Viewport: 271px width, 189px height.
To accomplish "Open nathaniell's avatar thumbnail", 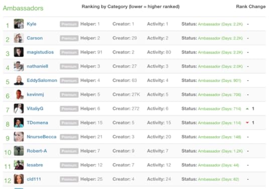I will [19, 66].
